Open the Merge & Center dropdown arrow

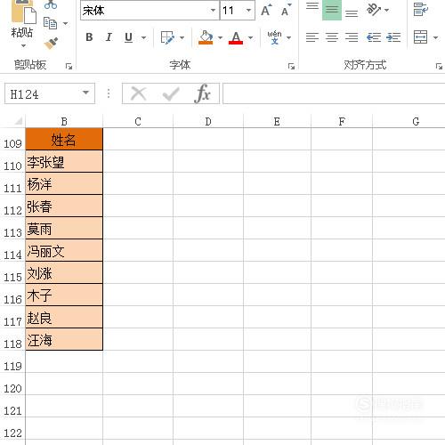coord(435,37)
